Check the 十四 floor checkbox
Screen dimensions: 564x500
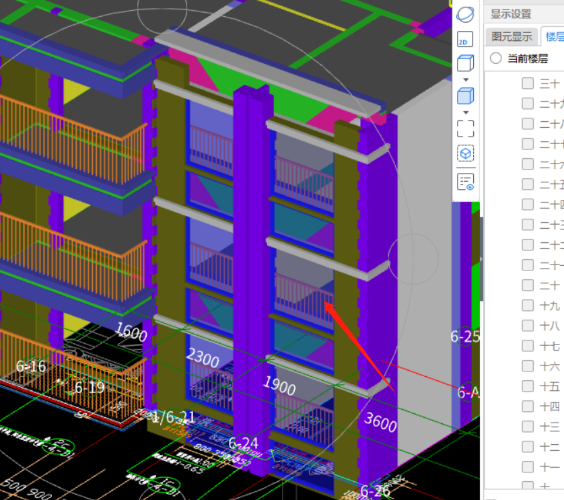(x=528, y=406)
